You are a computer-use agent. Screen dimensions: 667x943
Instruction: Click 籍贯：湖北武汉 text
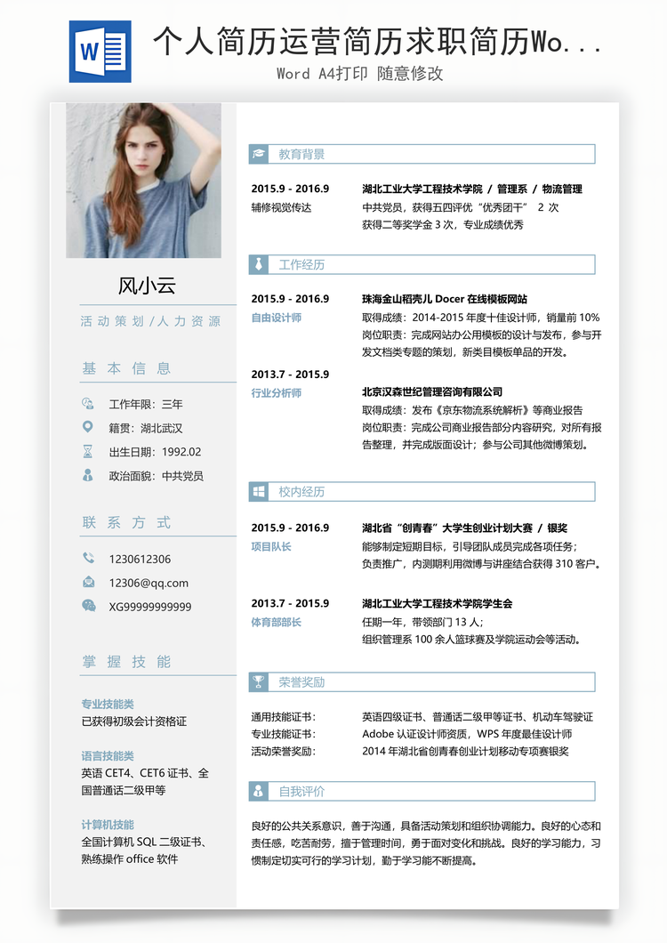pos(146,428)
